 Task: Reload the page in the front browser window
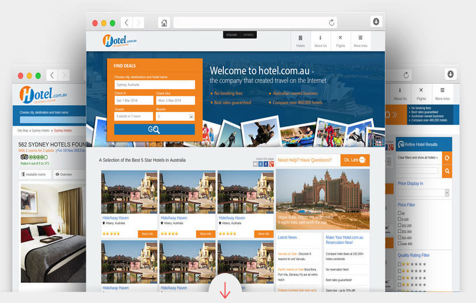coord(332,23)
